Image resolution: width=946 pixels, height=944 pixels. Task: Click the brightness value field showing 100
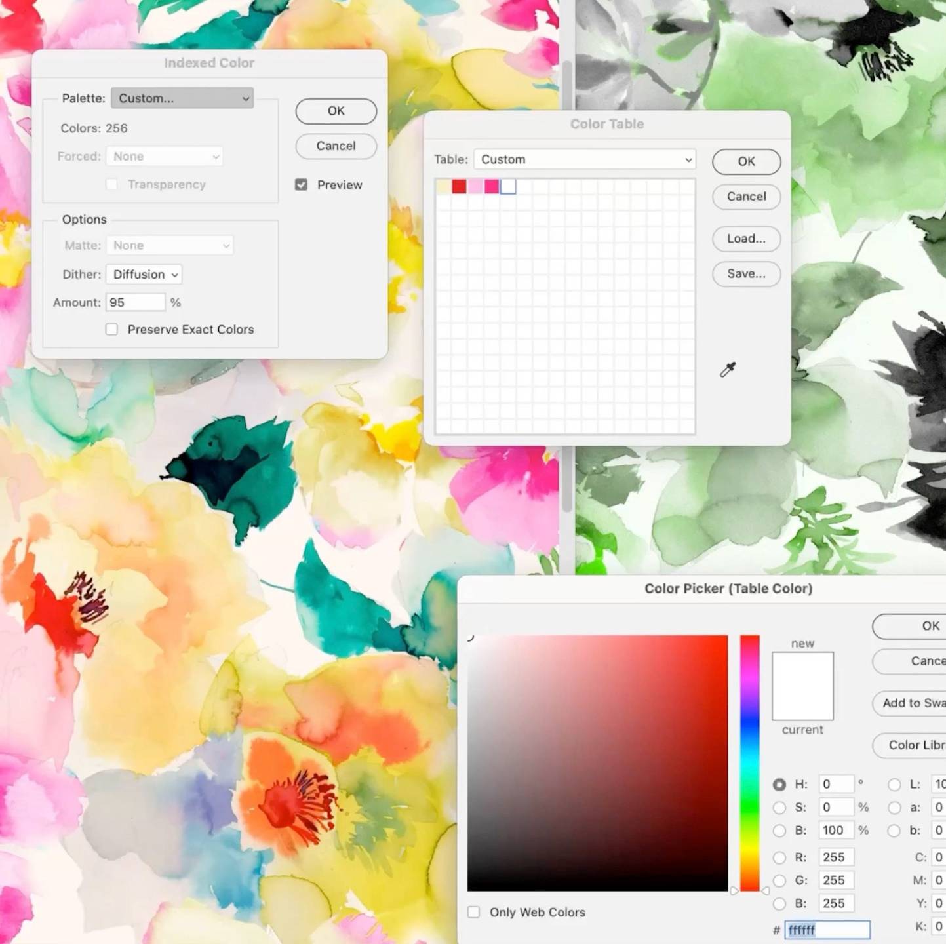837,831
